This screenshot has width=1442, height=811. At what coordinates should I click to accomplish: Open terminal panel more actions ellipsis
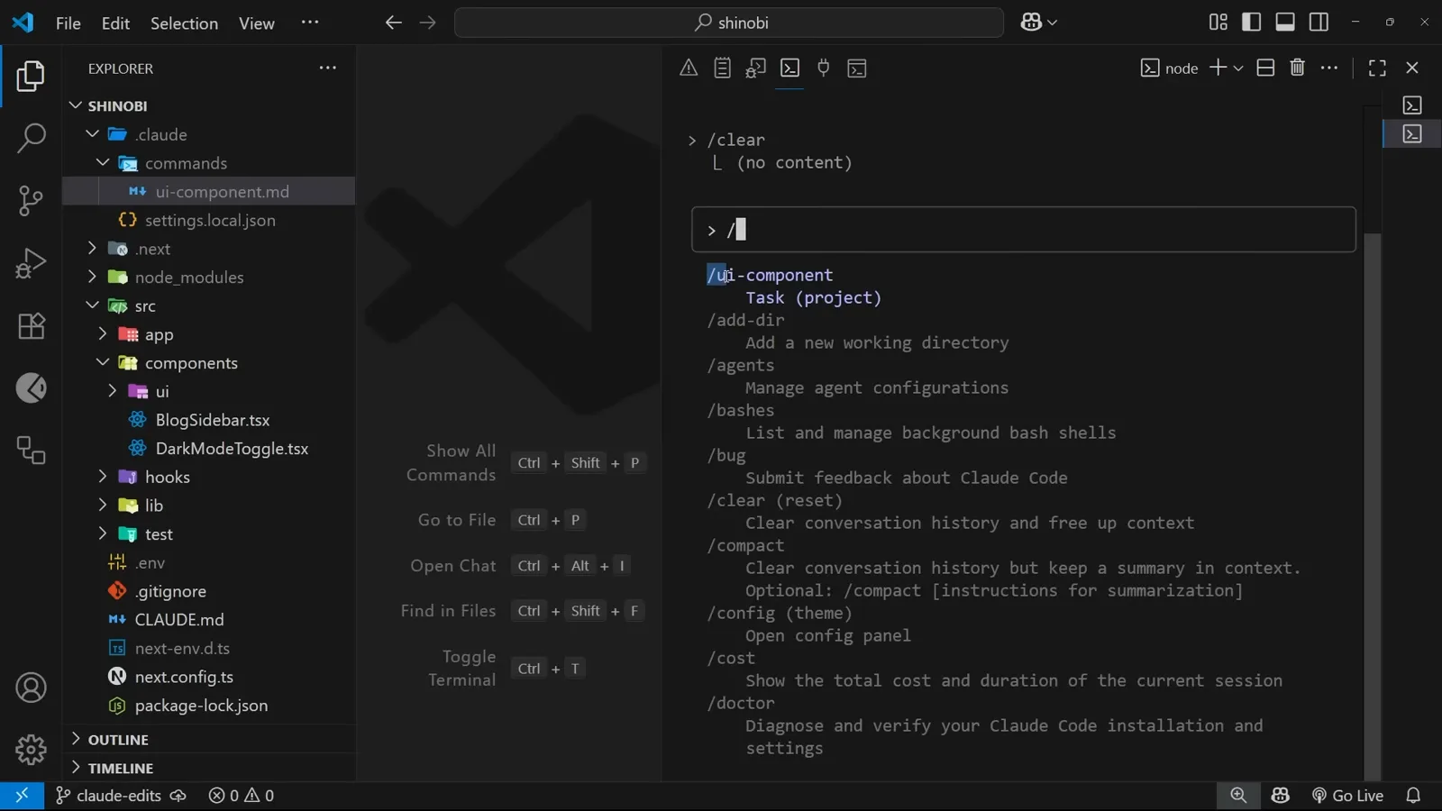[x=1329, y=68]
